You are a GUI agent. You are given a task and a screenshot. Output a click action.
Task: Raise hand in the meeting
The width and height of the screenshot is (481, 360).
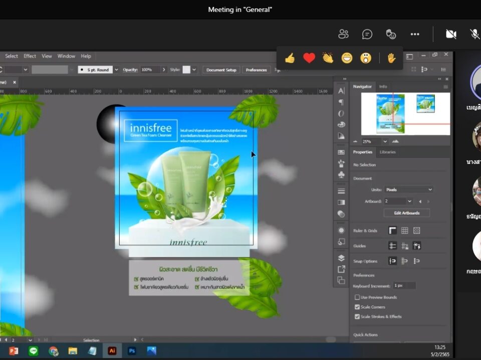(x=391, y=58)
